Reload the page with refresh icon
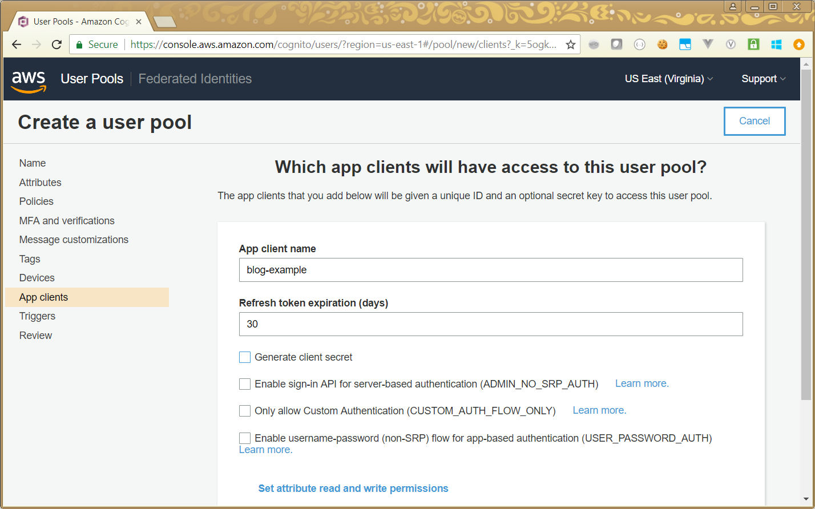This screenshot has height=509, width=815. coord(57,45)
